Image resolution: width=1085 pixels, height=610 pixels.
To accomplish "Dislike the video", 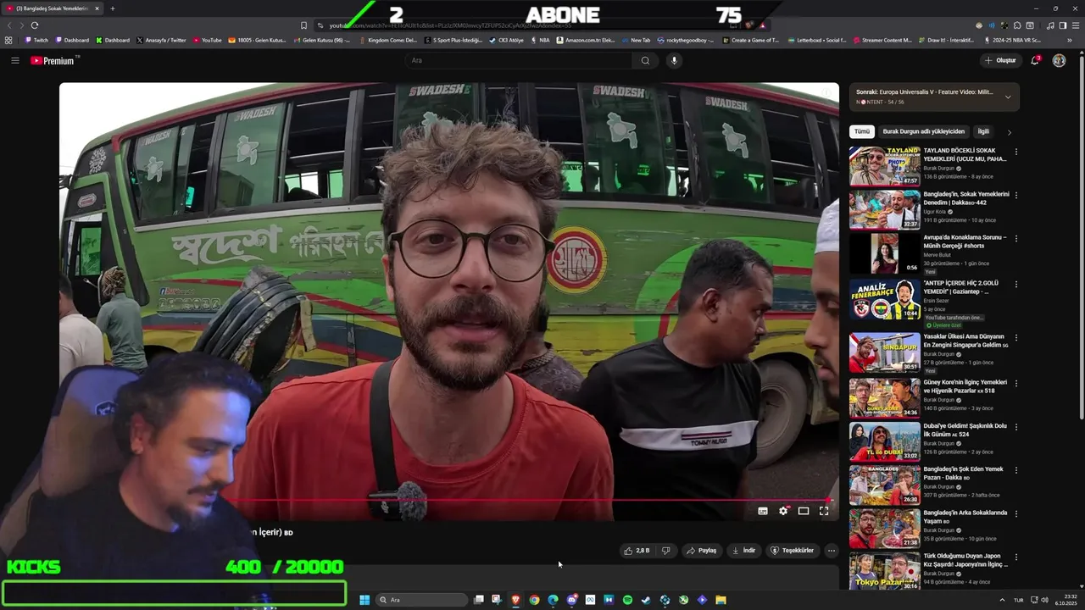I will (x=665, y=551).
